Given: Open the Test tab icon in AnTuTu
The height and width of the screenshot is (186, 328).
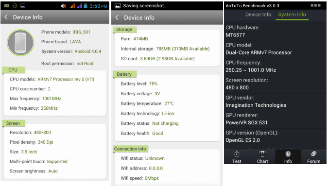Looking at the screenshot, I should click(237, 154).
